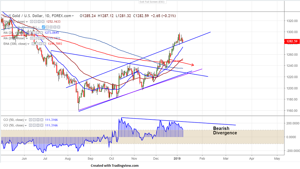Click the plus icon on MA (200, close)
The height and width of the screenshot is (169, 300).
click(x=39, y=38)
